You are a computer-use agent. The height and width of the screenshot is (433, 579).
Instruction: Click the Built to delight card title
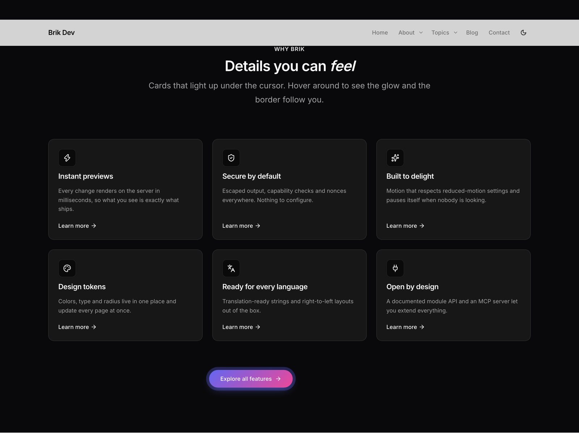[x=410, y=176]
